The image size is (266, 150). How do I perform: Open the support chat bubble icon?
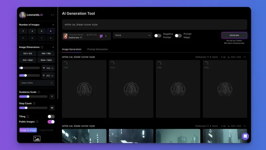(x=245, y=136)
